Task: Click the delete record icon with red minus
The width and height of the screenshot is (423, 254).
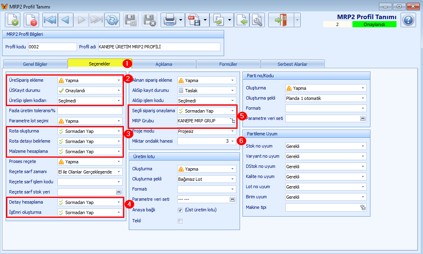Action: pos(31,20)
